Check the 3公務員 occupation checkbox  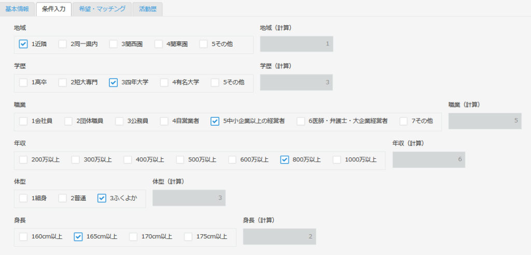tap(119, 121)
